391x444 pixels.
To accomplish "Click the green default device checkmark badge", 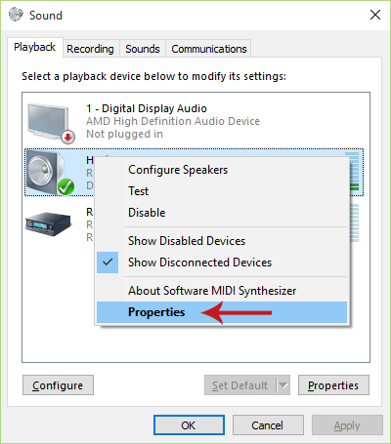I will (65, 187).
